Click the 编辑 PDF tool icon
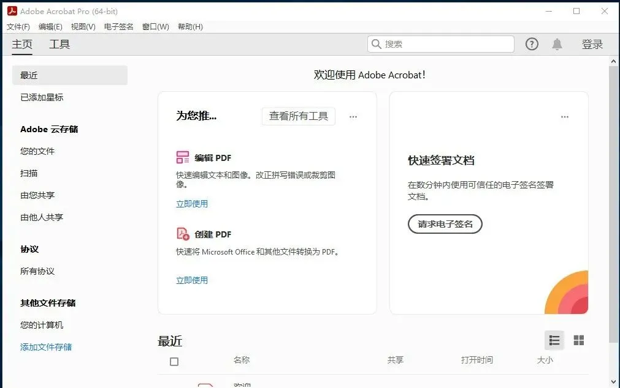 [x=182, y=157]
